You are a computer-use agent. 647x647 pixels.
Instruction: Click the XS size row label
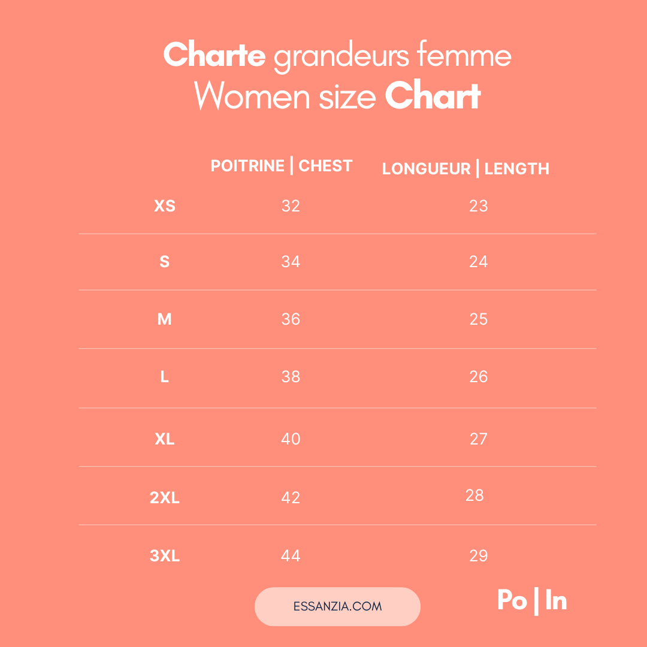(165, 206)
